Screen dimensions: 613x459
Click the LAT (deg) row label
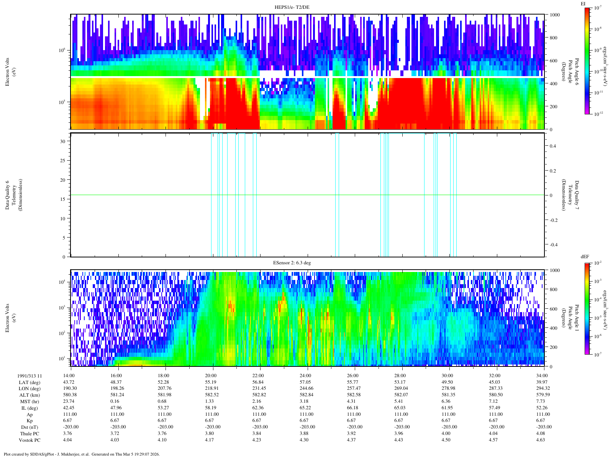coord(30,382)
